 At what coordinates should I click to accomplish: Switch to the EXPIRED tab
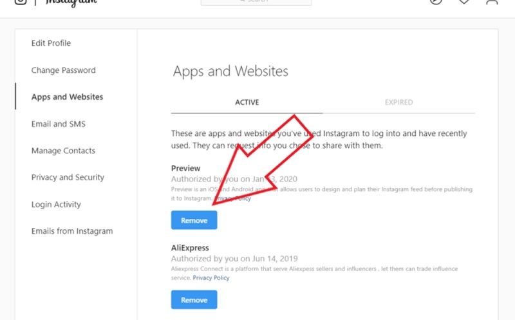tap(398, 102)
